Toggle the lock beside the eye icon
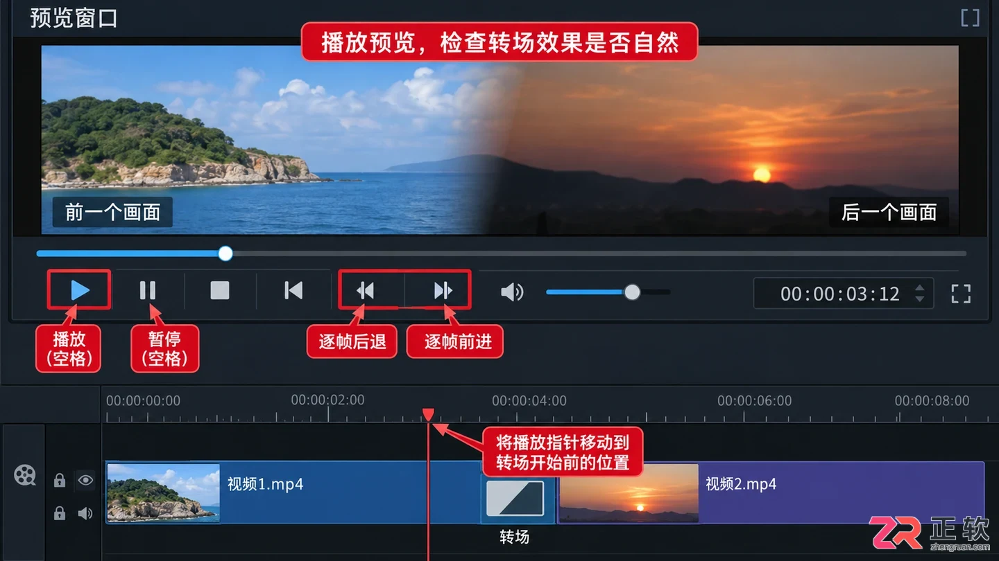 click(60, 480)
